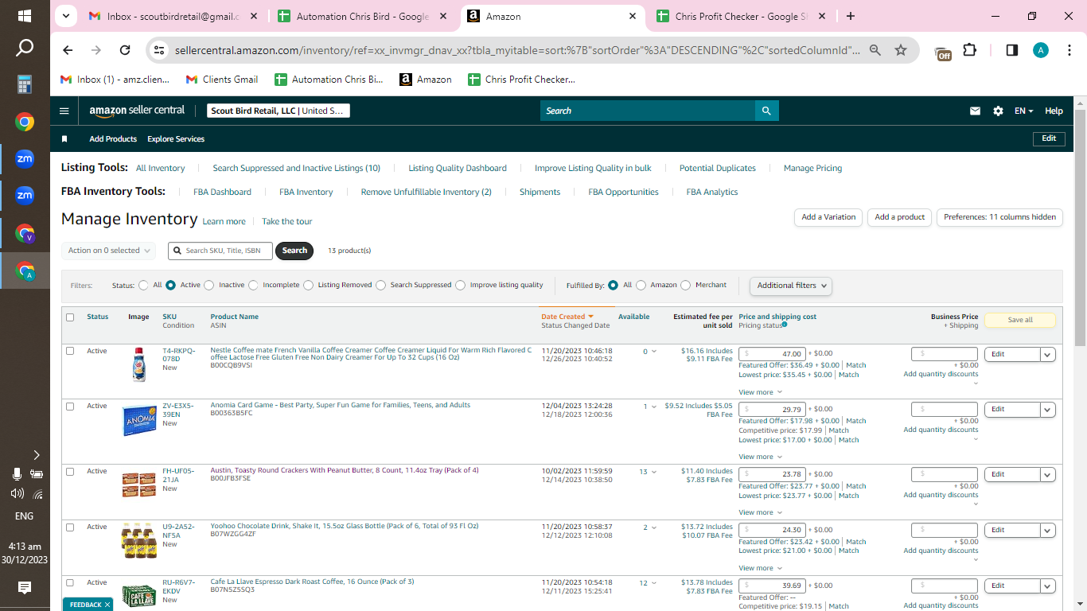Click the Yoohoo Chocolate Drink product image
Viewport: 1087px width, 611px height.
(x=139, y=540)
